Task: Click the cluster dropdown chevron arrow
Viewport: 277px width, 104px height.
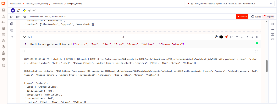Action: tap(271, 4)
